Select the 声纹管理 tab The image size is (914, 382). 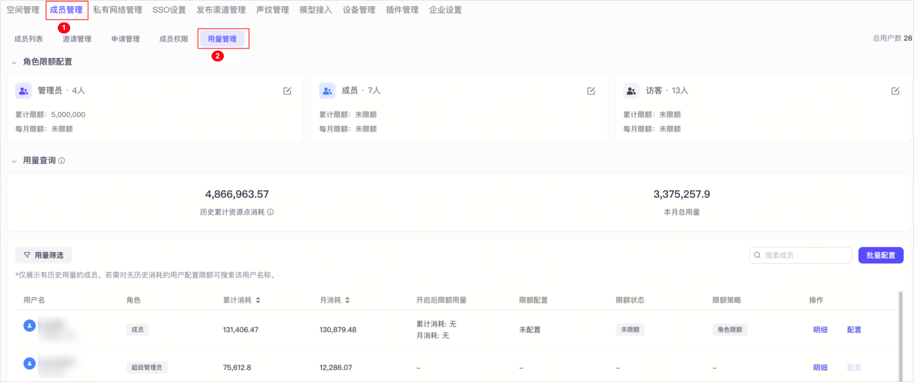click(x=273, y=10)
